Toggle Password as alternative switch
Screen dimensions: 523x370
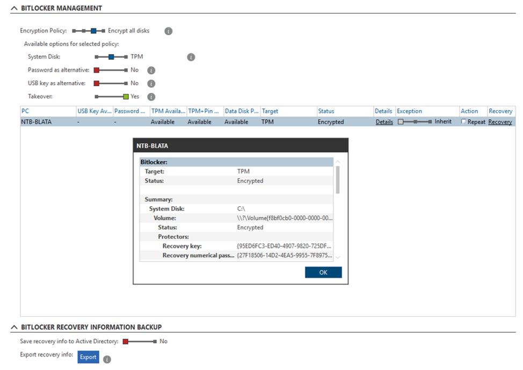pyautogui.click(x=111, y=70)
